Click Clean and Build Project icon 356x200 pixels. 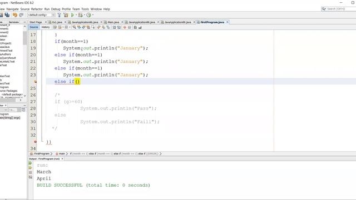coord(66,15)
